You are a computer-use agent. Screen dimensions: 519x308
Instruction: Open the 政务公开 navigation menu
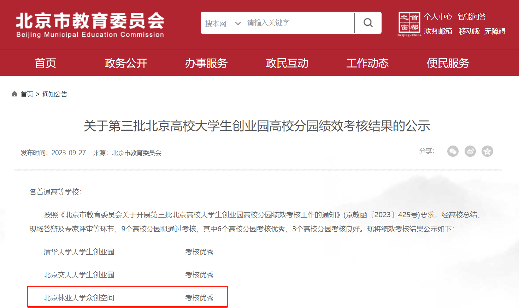126,63
